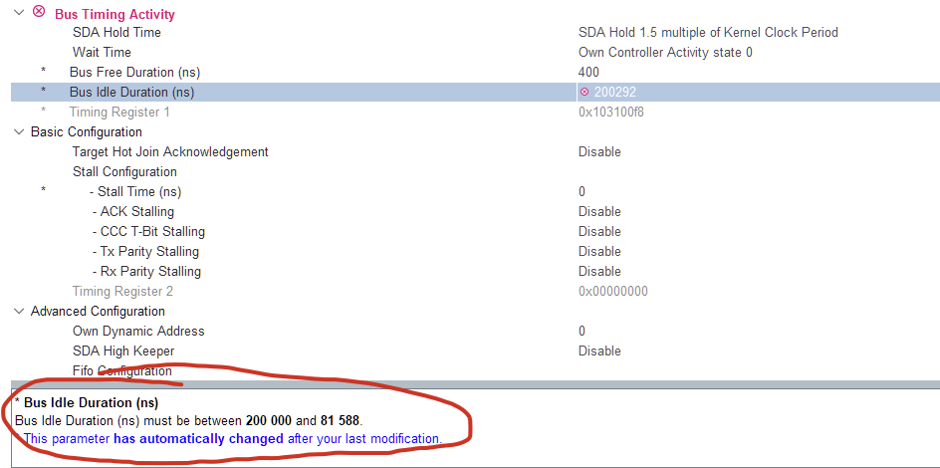Screen dimensions: 940x468
Task: Select the Stall Time (ns) row
Action: 135,192
